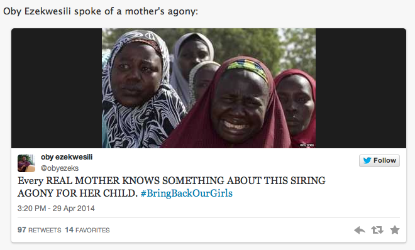415x250 pixels.
Task: Visit the @obyezeks handle link
Action: [60, 168]
